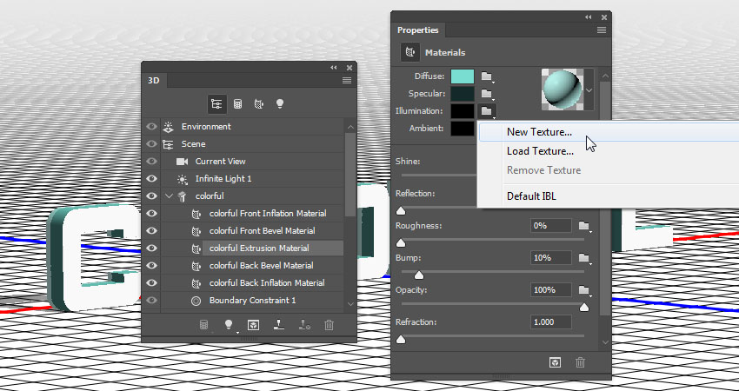The width and height of the screenshot is (739, 391).
Task: Open the 3D panel flyout menu
Action: [347, 80]
